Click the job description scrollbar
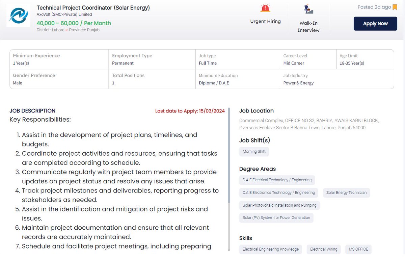Image resolution: width=405 pixels, height=257 pixels. coord(229,155)
